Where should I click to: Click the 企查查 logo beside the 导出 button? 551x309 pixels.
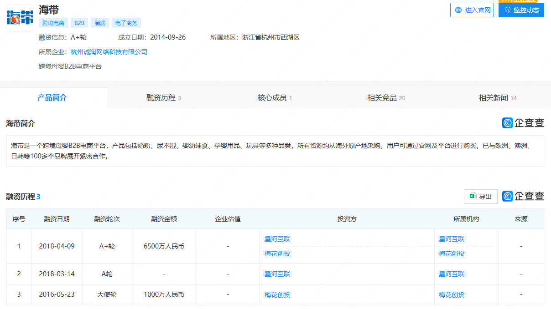click(x=523, y=196)
